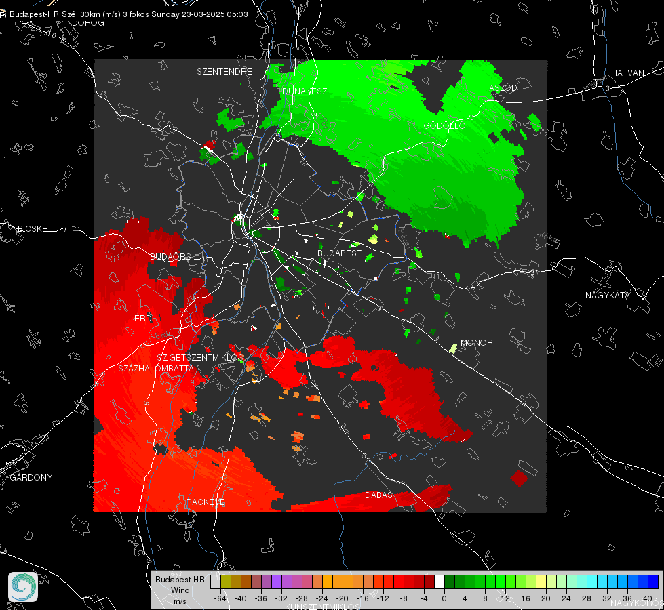Select the pale yellow 20 m/s swatch
664x610 pixels.
click(x=541, y=582)
